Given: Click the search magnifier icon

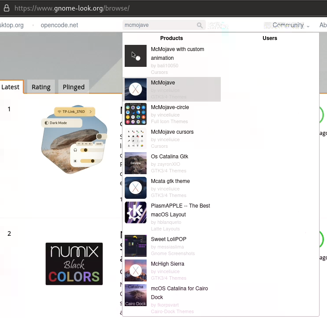Looking at the screenshot, I should (x=200, y=25).
